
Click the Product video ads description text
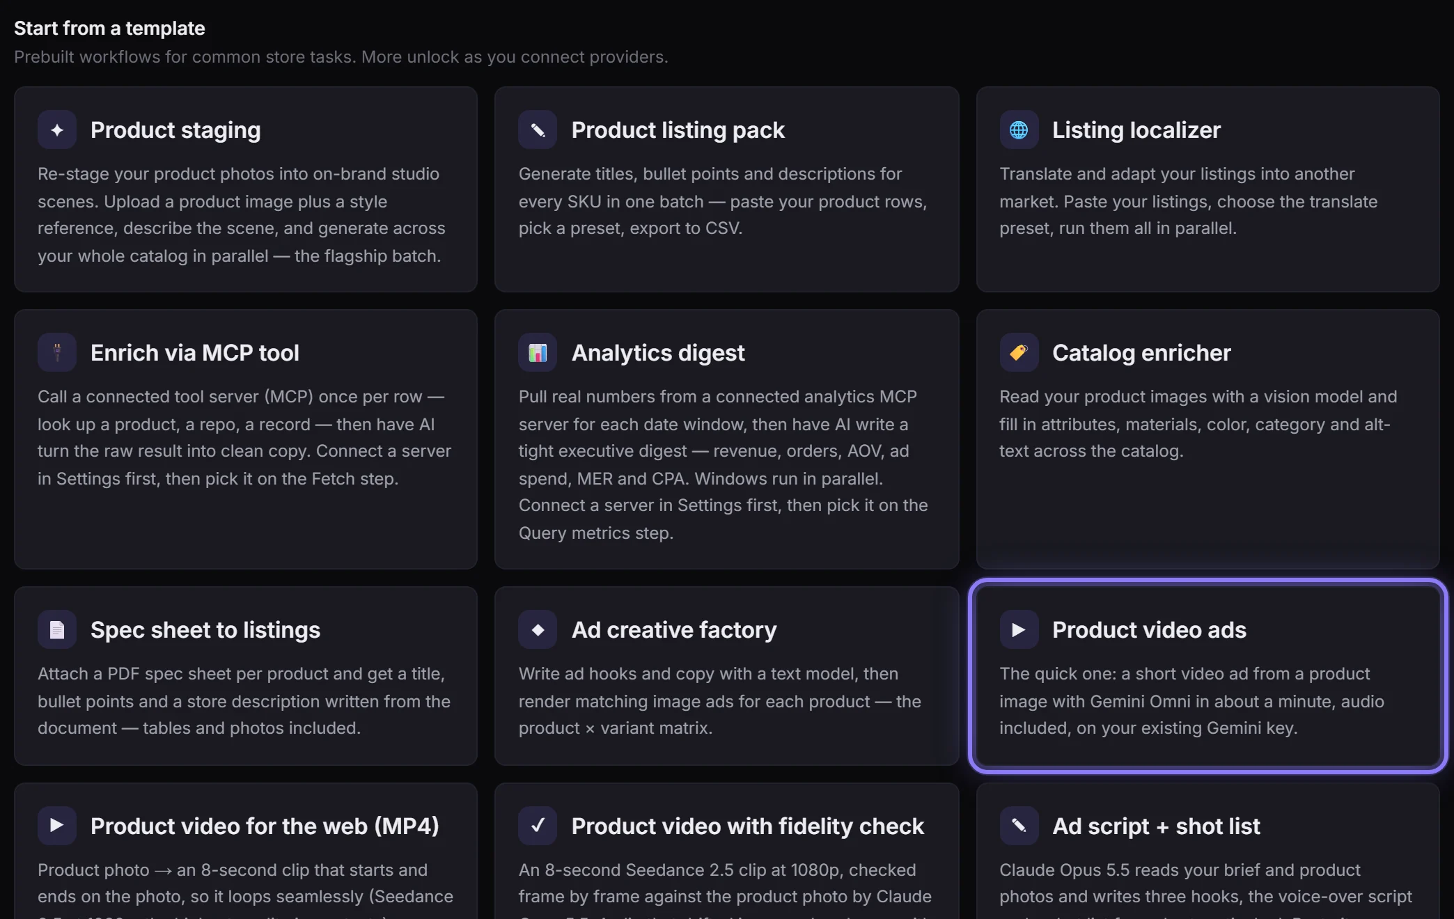point(1191,701)
